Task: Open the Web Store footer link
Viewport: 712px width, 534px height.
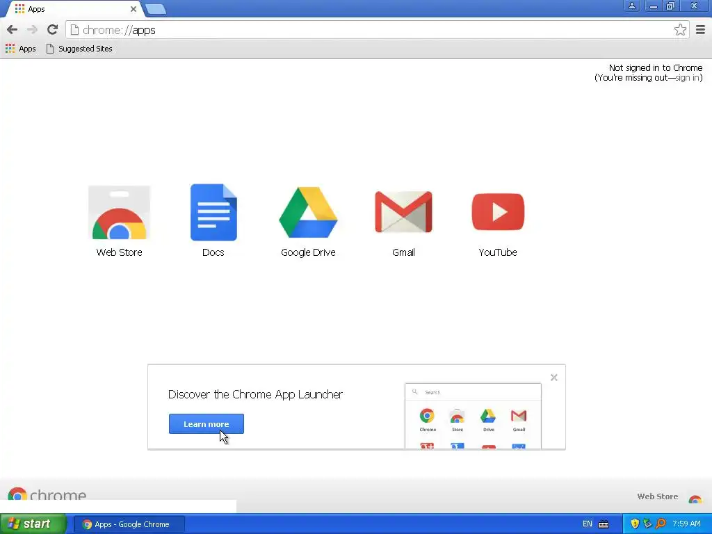Action: [x=670, y=496]
